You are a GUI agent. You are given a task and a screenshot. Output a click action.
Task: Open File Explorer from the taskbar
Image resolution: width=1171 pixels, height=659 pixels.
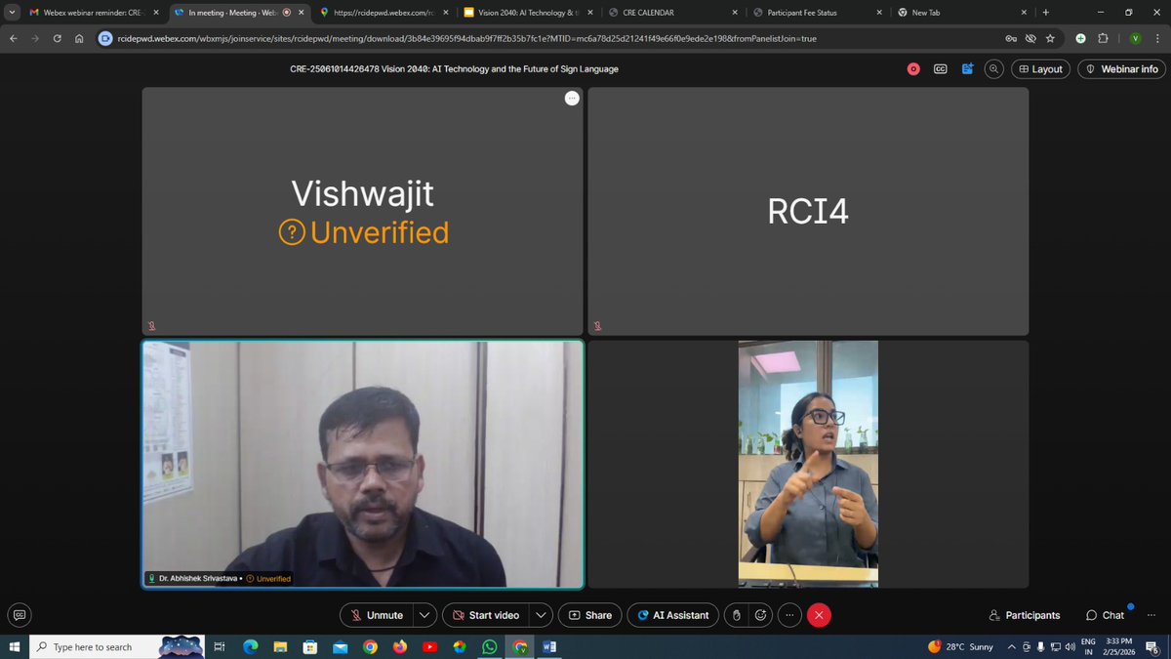click(279, 646)
